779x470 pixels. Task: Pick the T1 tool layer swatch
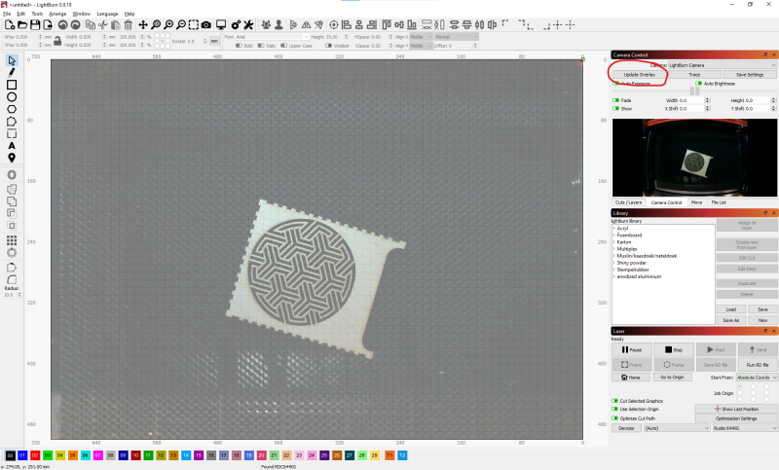click(389, 455)
